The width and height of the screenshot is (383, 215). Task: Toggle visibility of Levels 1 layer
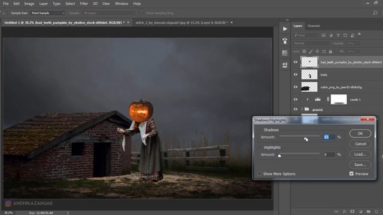pos(296,99)
